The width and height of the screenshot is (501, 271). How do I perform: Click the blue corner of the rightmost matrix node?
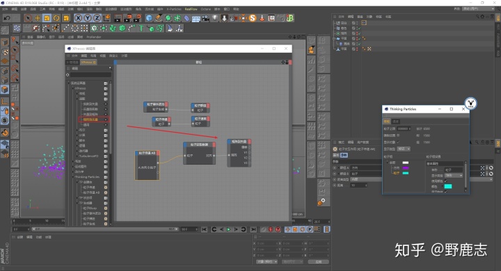(x=229, y=141)
